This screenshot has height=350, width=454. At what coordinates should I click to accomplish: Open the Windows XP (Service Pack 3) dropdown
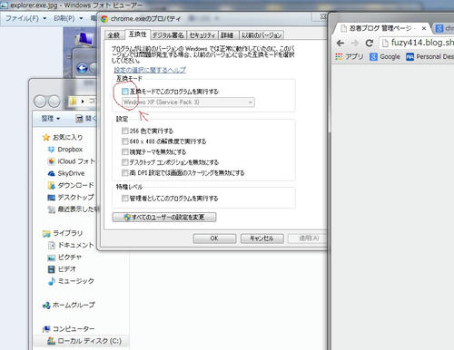(x=188, y=102)
